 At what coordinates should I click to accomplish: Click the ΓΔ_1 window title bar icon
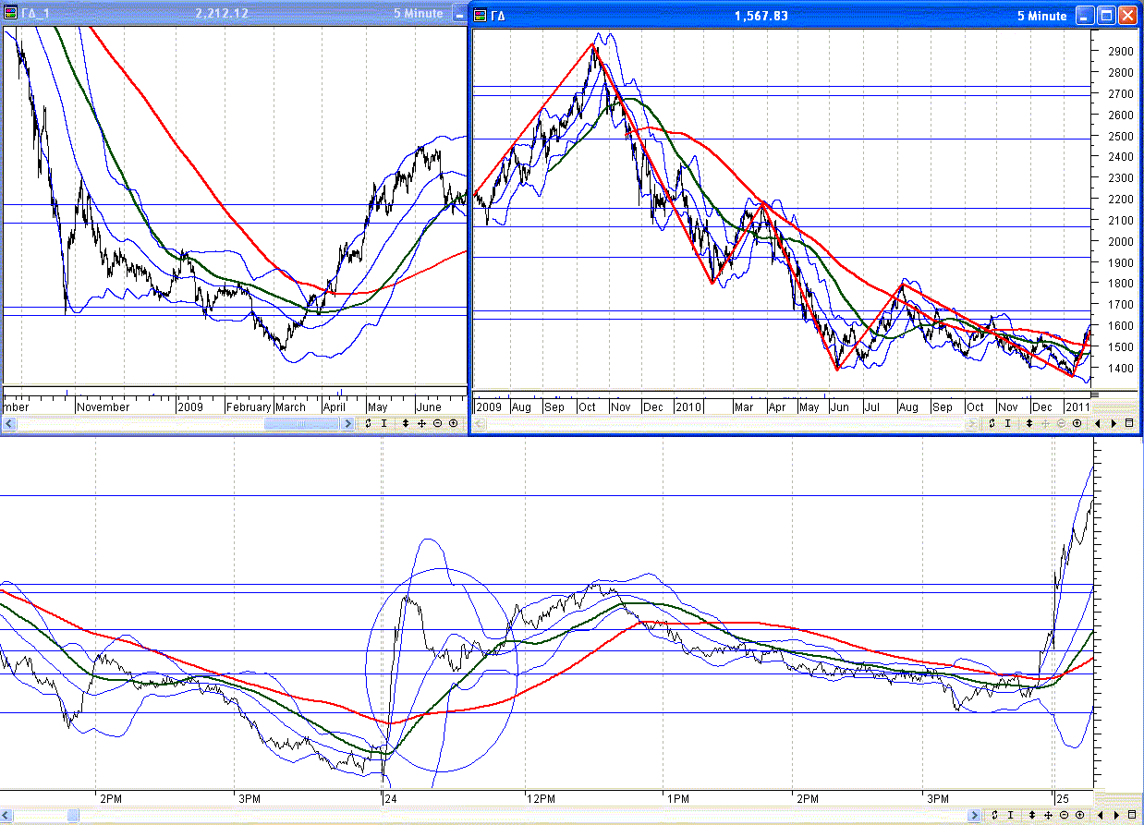point(11,15)
